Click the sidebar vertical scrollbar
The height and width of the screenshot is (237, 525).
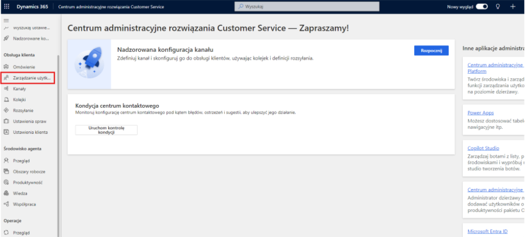[x=59, y=146]
